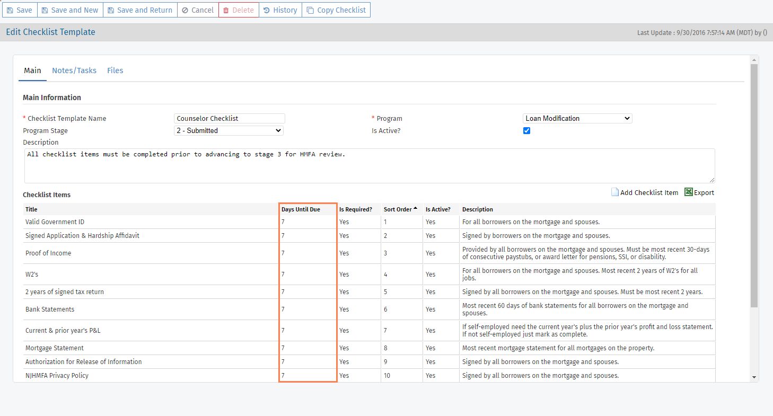The image size is (773, 416).
Task: Open the Files tab
Action: click(x=115, y=70)
